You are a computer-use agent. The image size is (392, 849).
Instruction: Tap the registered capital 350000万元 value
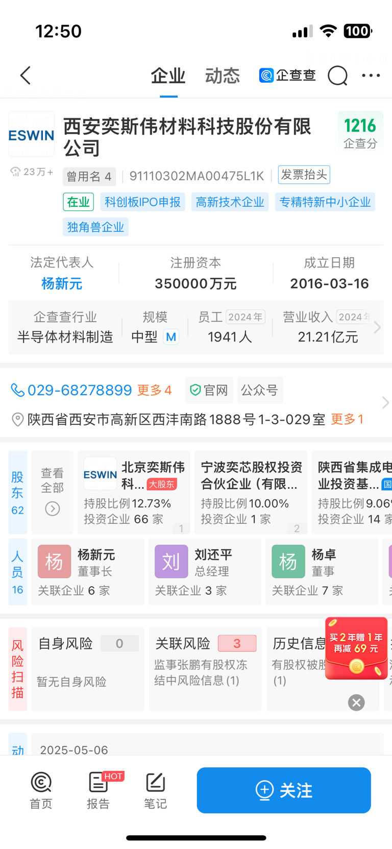195,284
